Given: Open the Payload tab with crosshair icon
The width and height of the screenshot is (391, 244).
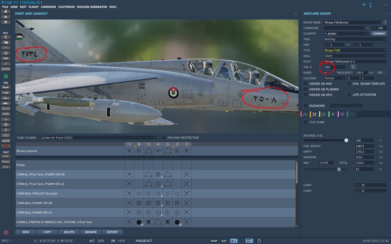Looking at the screenshot, I should tap(314, 114).
